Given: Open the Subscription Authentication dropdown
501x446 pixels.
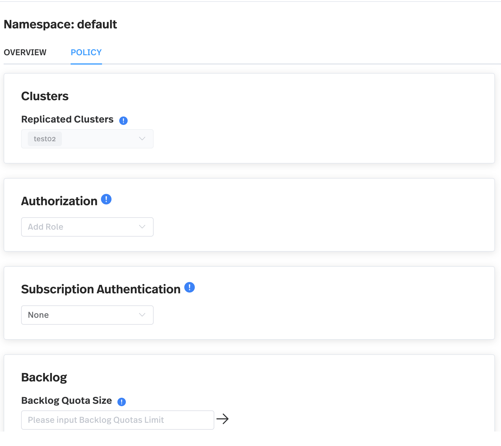Looking at the screenshot, I should pyautogui.click(x=87, y=315).
